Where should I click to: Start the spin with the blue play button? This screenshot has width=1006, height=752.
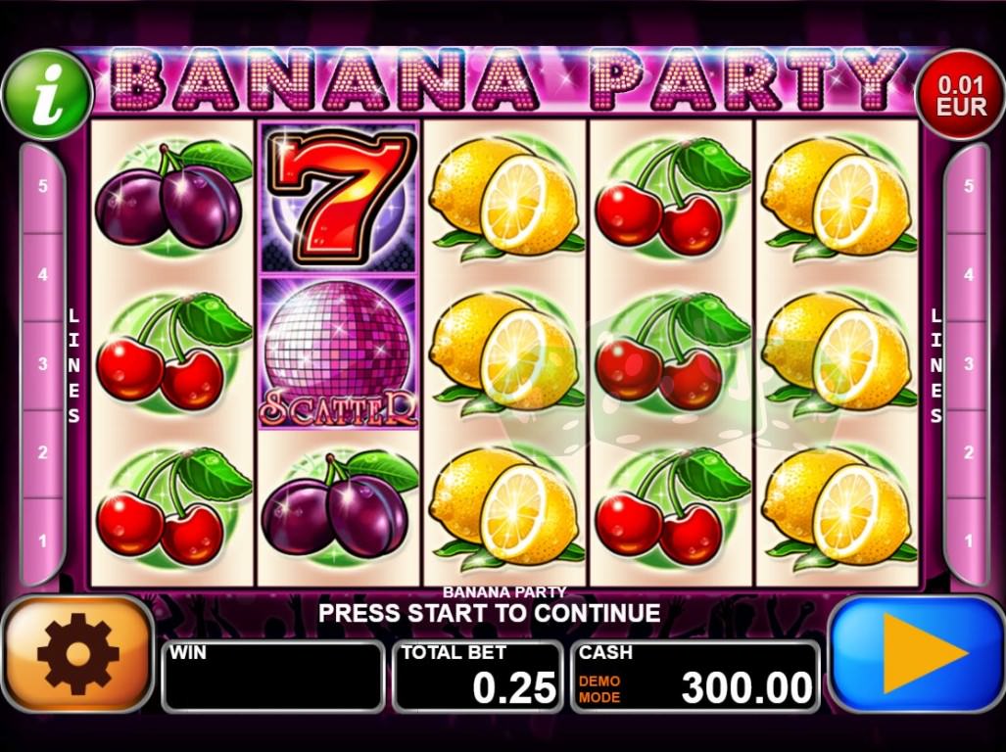[917, 654]
